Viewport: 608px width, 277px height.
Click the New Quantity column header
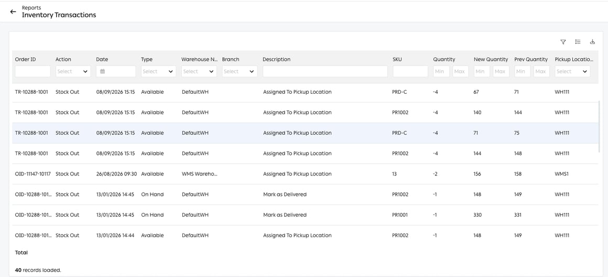[x=491, y=59]
